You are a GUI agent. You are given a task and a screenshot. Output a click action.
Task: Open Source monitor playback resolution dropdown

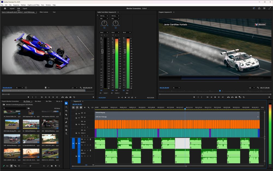74,88
